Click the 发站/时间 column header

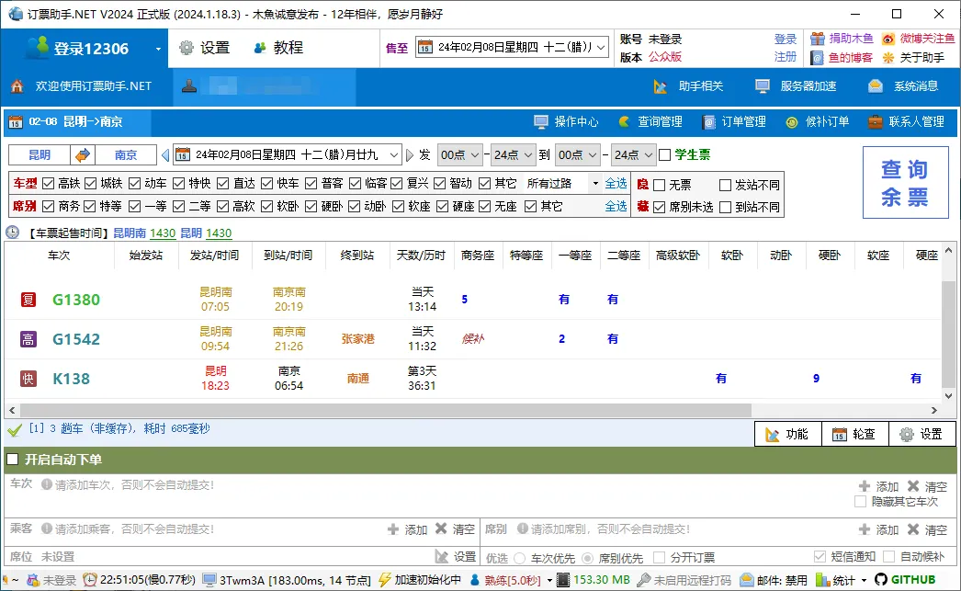pyautogui.click(x=214, y=256)
